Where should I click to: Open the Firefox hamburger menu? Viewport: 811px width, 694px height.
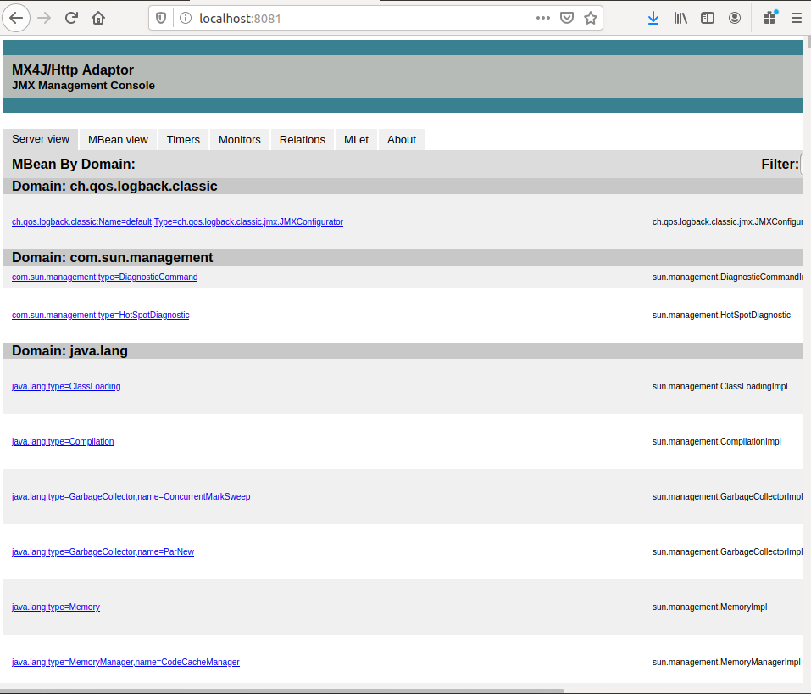(797, 18)
